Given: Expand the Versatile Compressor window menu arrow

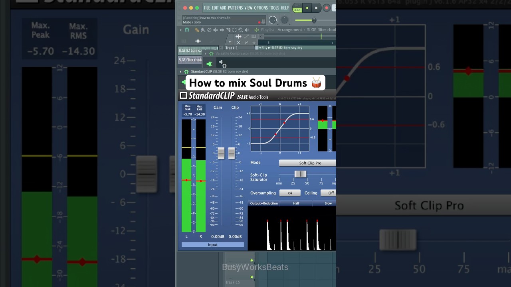Looking at the screenshot, I should (206, 53).
